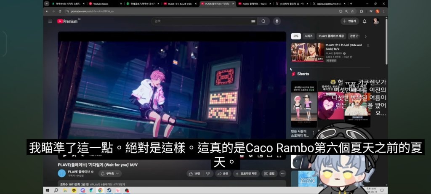Open options for Hide and Seek video

[x=368, y=45]
